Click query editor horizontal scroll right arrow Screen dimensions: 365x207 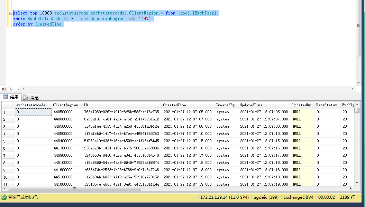coord(353,89)
